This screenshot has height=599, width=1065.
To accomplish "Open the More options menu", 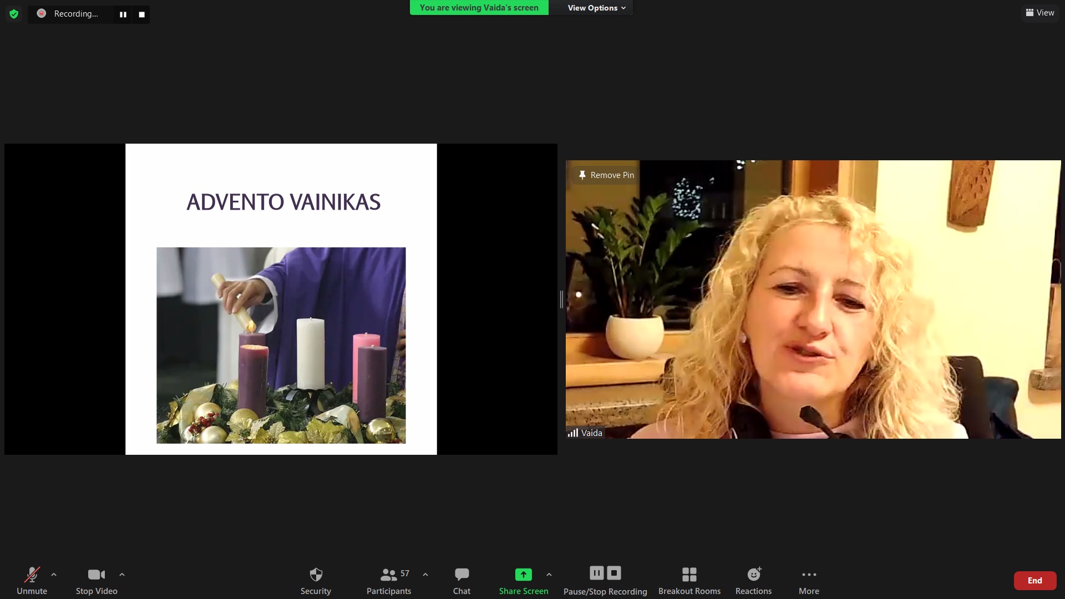I will coord(809,581).
